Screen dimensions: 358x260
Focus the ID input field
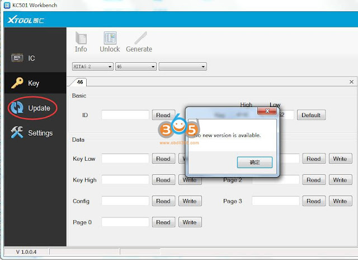(x=125, y=115)
